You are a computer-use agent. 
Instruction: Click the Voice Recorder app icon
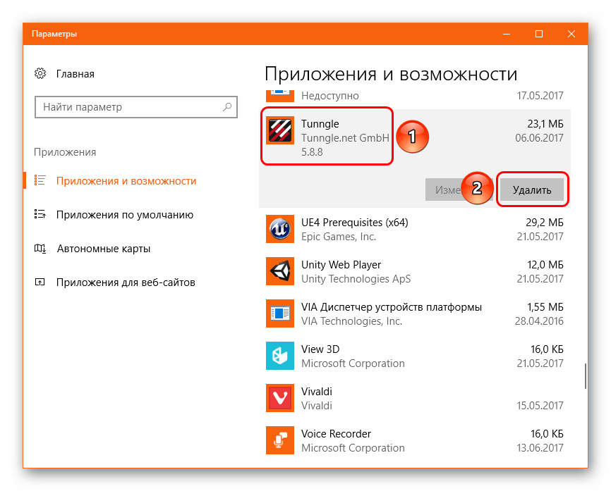[280, 440]
